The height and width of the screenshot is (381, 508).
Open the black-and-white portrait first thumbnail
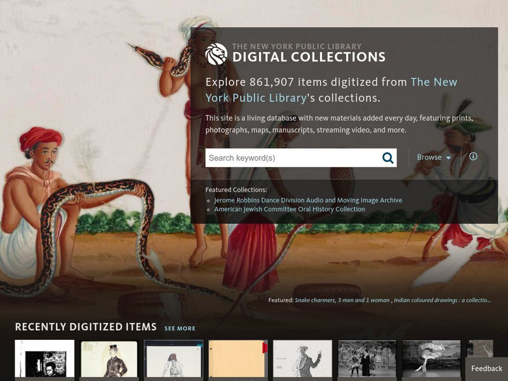tap(44, 359)
